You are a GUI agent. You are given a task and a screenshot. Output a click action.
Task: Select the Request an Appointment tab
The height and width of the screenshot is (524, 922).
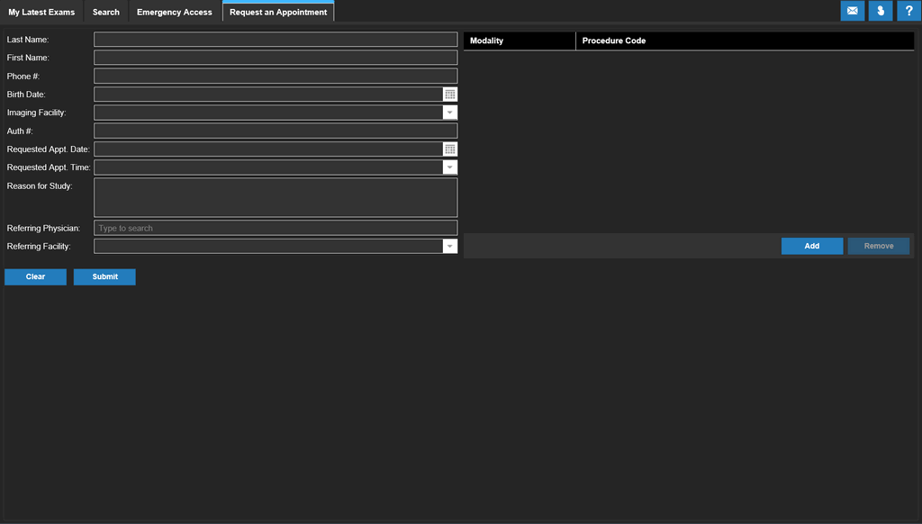(278, 12)
